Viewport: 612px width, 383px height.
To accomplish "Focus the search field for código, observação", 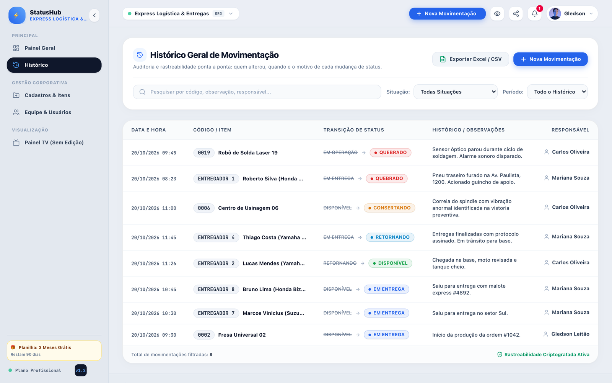I will (257, 92).
